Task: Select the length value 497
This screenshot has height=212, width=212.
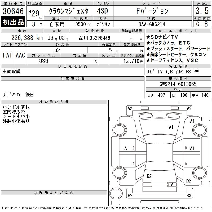Action: point(162,95)
